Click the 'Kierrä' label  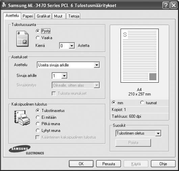[40, 46]
